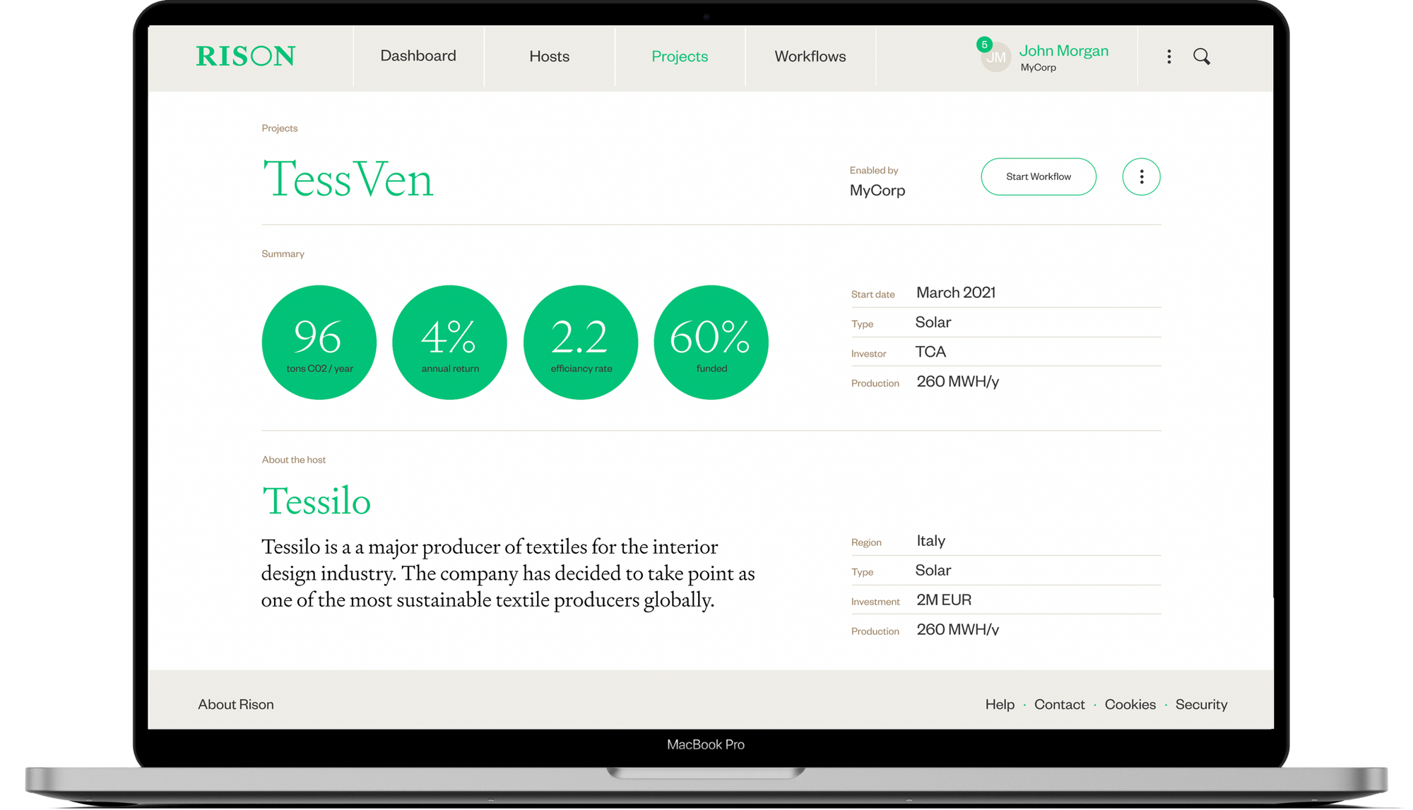Go to Dashboard tab
The image size is (1413, 810).
(418, 56)
